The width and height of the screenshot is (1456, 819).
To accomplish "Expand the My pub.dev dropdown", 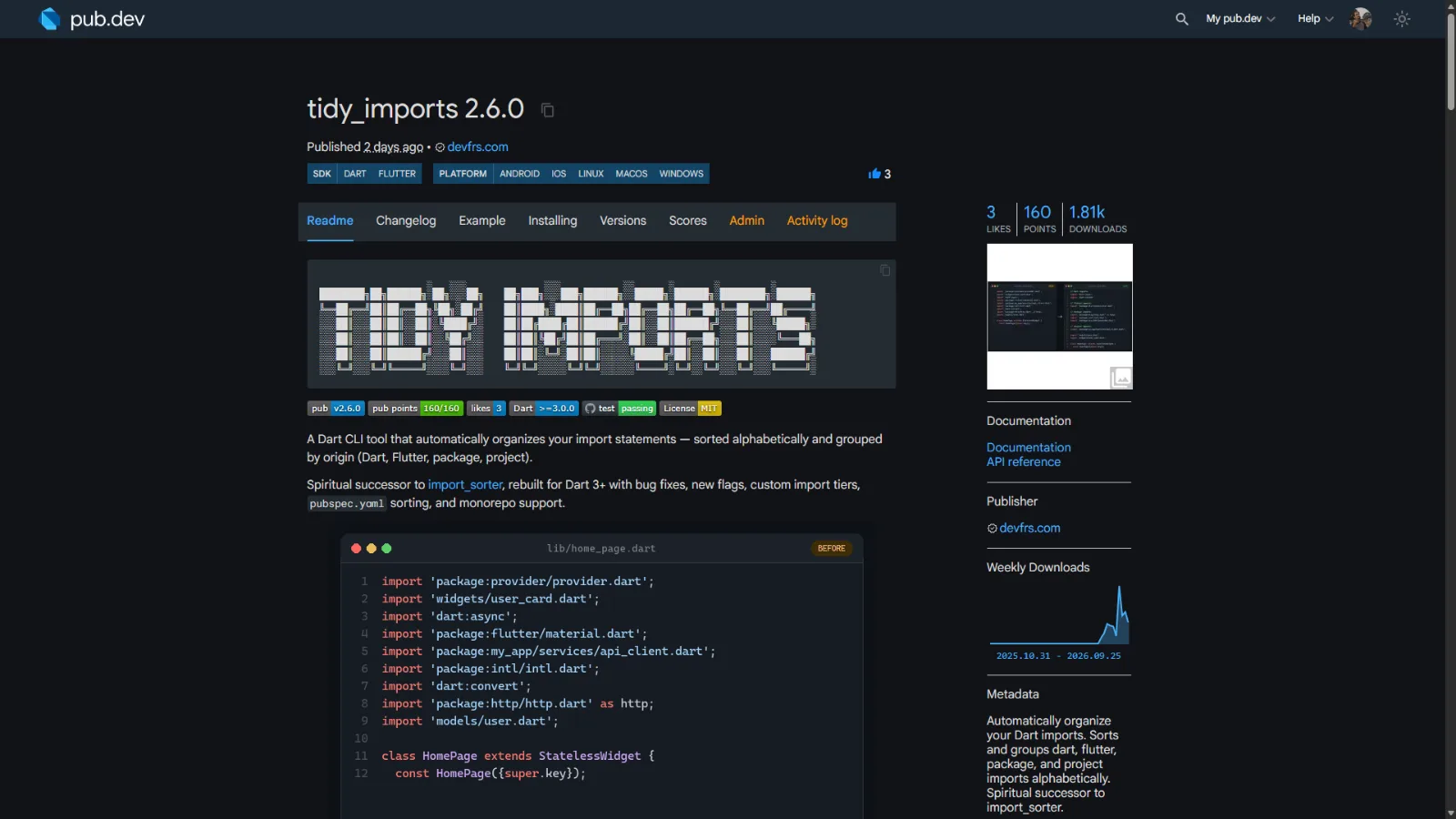I will pyautogui.click(x=1240, y=18).
